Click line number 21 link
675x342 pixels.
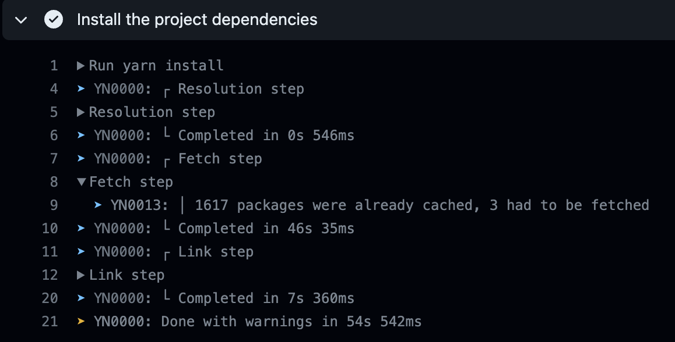(50, 322)
